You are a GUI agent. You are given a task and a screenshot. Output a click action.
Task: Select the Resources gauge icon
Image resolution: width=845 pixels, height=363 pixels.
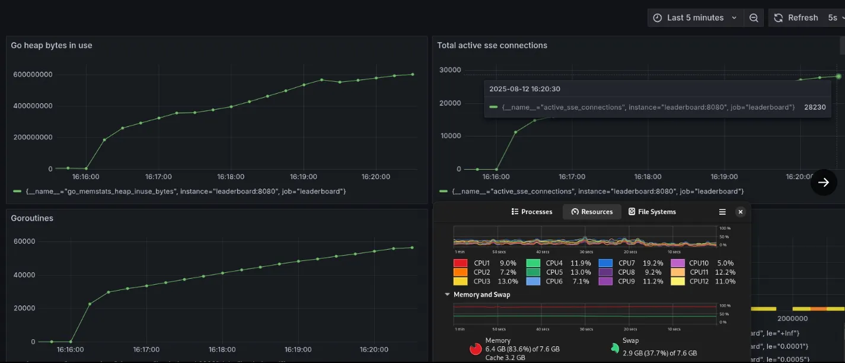coord(574,211)
